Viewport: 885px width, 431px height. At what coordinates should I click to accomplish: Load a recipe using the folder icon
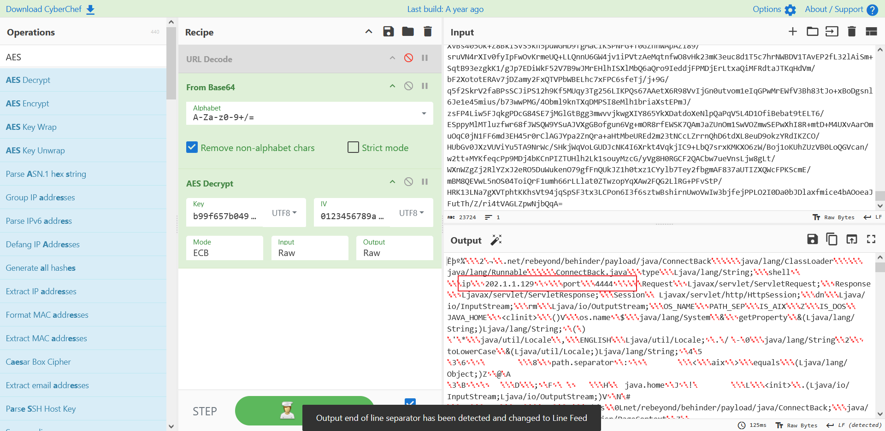(x=408, y=31)
